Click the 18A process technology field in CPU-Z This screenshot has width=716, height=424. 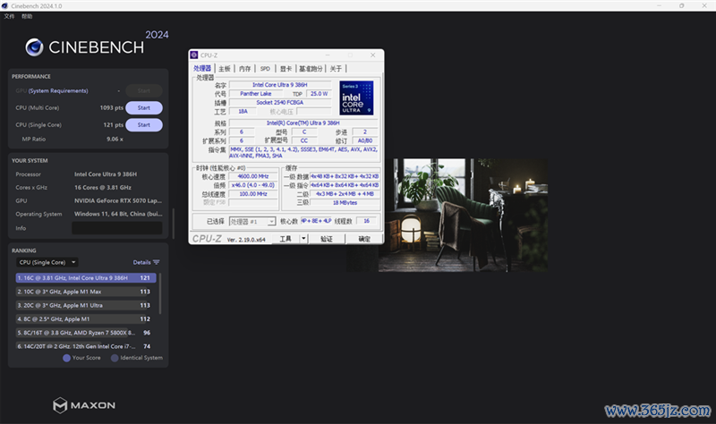[243, 111]
